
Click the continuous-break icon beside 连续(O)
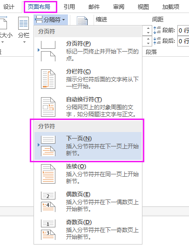pos(48,174)
